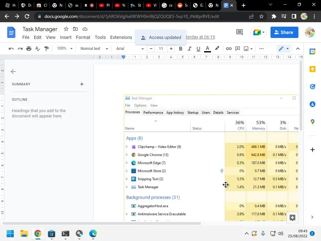Open Contacts side panel
This screenshot has width=321, height=241.
(312, 104)
